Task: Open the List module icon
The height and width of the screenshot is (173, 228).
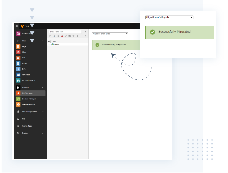Action: click(18, 58)
